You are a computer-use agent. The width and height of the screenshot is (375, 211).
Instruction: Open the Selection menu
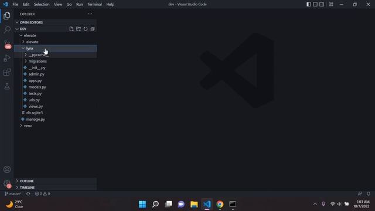pyautogui.click(x=42, y=4)
